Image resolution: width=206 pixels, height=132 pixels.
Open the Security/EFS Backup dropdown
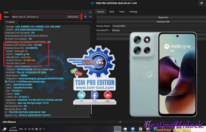pyautogui.click(x=159, y=30)
